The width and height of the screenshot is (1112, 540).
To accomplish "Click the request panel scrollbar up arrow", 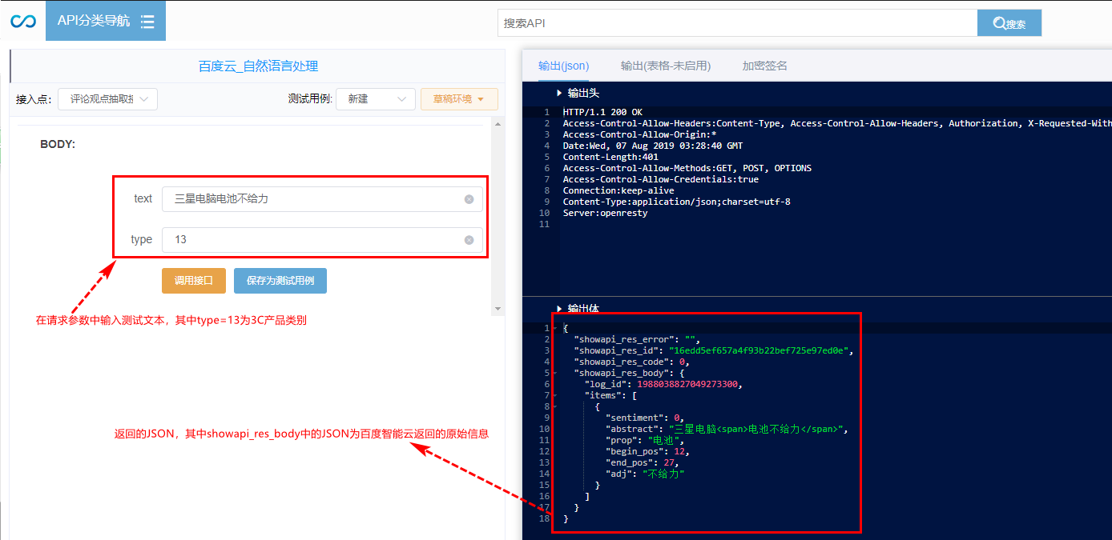I will tap(498, 124).
